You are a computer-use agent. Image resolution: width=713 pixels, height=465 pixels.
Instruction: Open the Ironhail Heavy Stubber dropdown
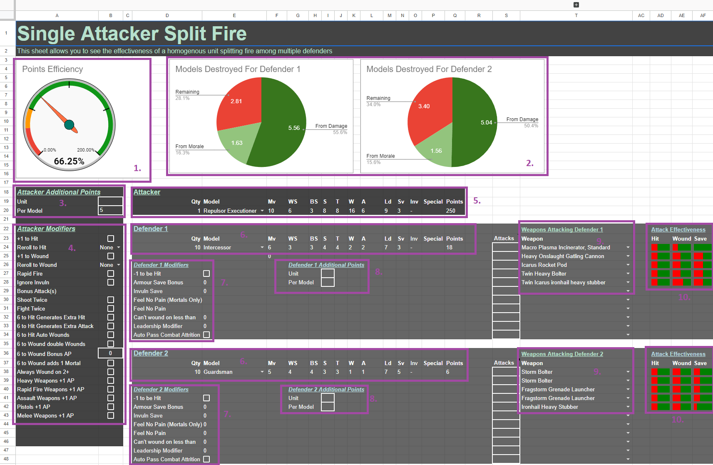pyautogui.click(x=628, y=407)
